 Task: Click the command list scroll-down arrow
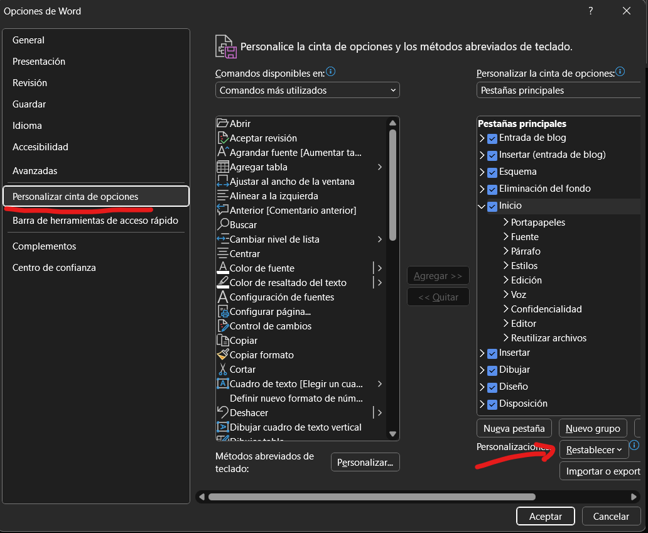click(x=392, y=434)
